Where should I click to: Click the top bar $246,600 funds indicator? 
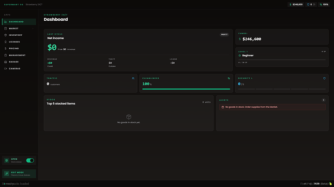[x=296, y=4]
